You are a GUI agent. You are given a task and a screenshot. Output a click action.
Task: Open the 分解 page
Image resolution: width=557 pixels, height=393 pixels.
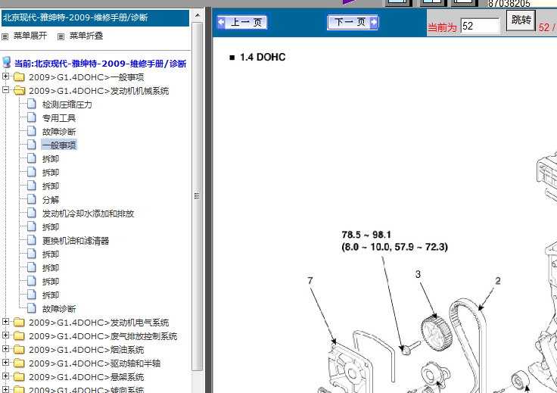pyautogui.click(x=51, y=200)
